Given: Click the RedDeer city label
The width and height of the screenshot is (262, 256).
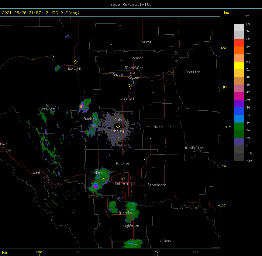Looking at the screenshot, I should (x=134, y=78).
